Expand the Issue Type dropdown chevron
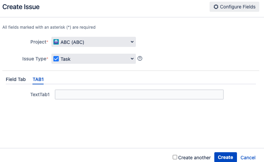Viewport: 264px width, 162px height. click(x=132, y=59)
